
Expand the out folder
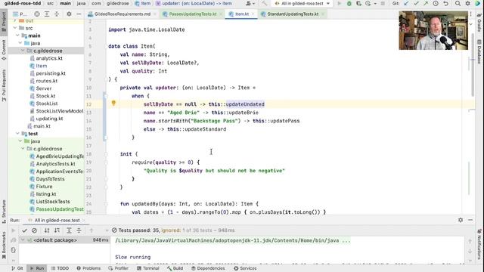click(15, 20)
